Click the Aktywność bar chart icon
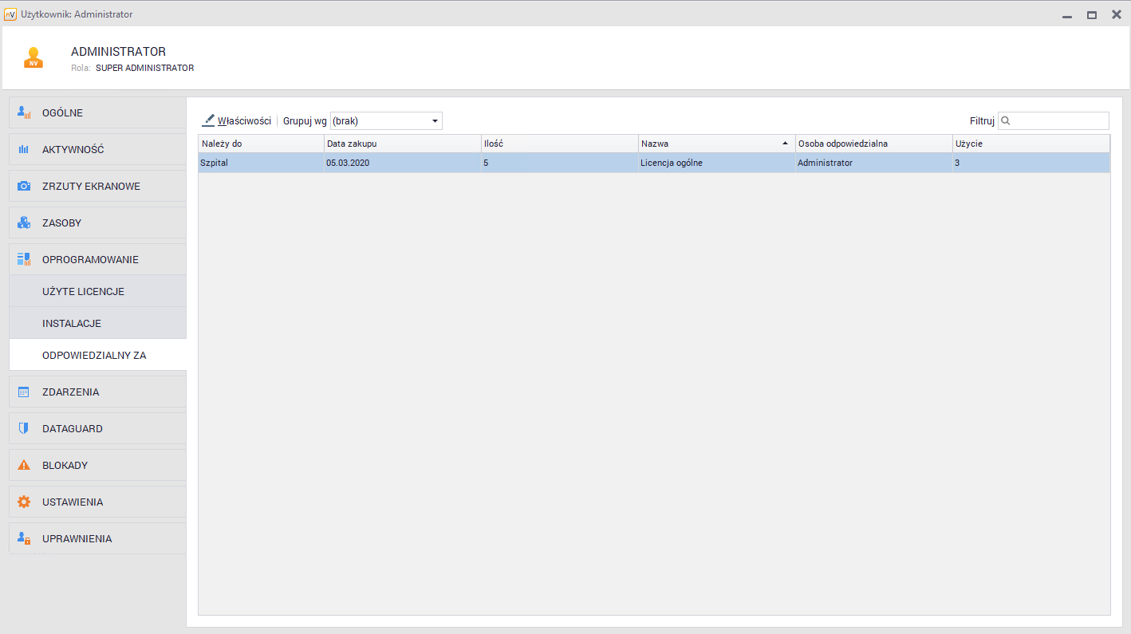The image size is (1131, 634). click(x=24, y=150)
